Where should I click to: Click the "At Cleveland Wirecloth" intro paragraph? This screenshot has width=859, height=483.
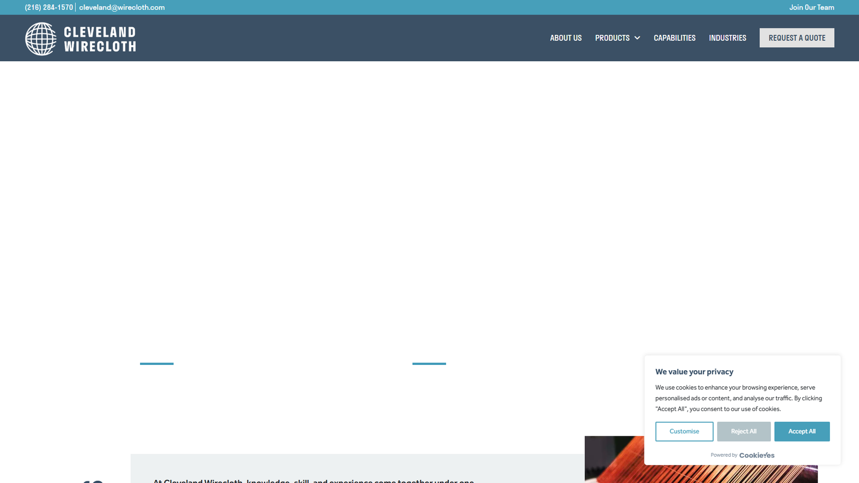(314, 480)
